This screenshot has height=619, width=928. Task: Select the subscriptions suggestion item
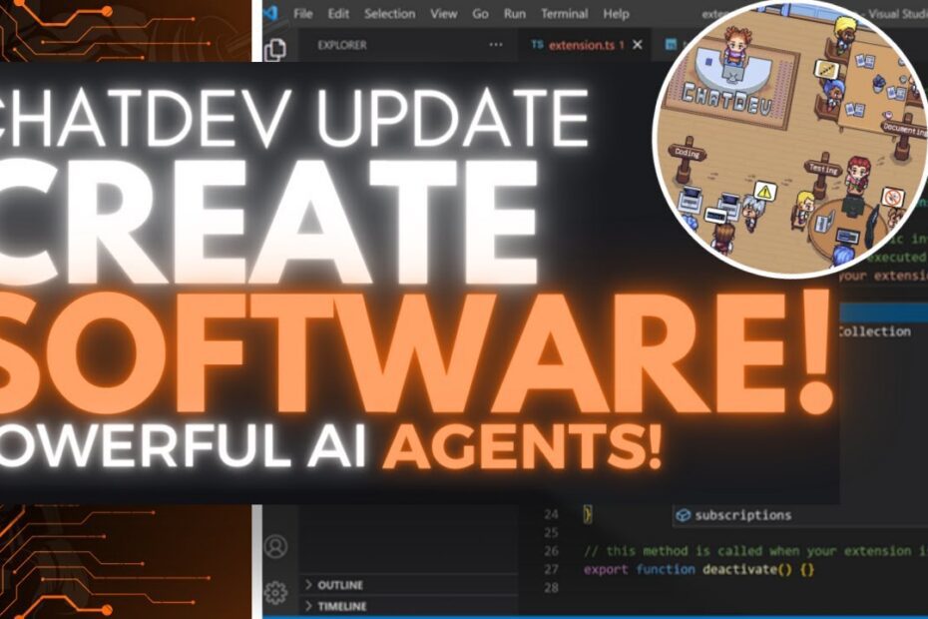[x=799, y=515]
